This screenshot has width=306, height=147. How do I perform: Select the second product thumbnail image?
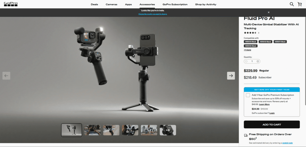tap(92, 130)
